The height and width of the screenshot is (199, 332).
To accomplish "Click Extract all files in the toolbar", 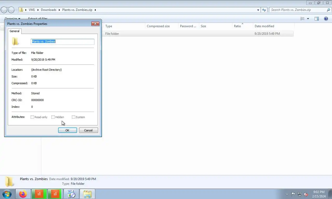I will [38, 19].
